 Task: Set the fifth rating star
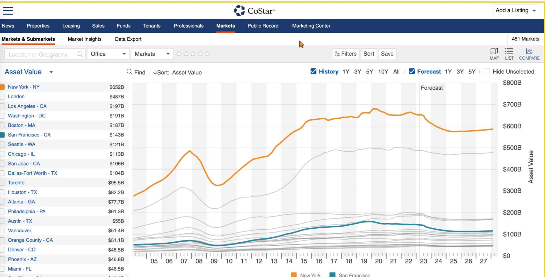click(x=207, y=54)
